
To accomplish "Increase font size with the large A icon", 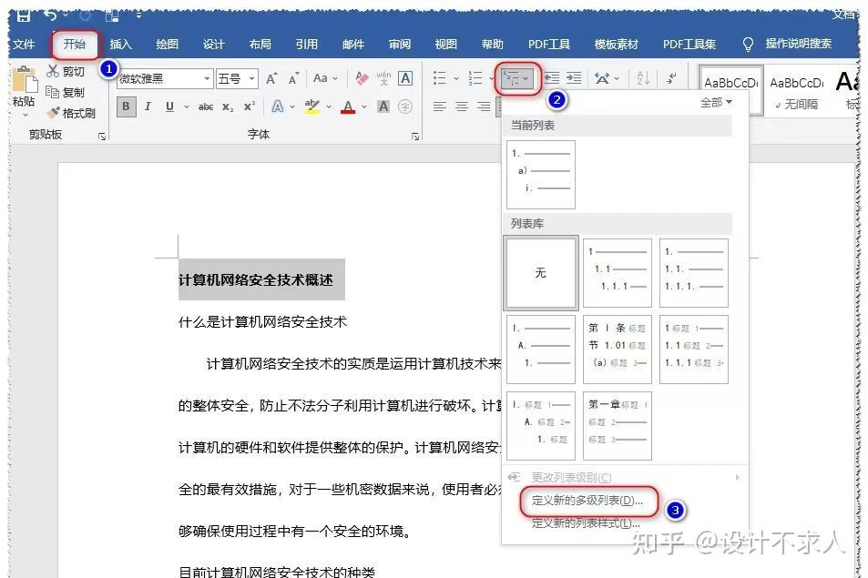I will [271, 78].
